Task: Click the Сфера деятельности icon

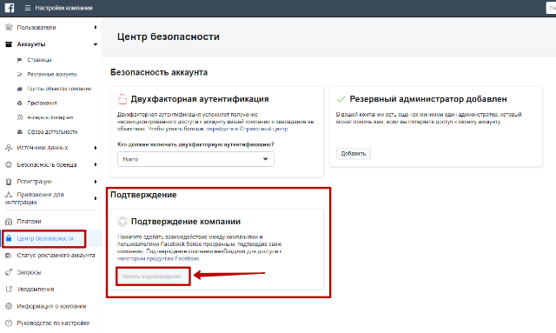Action: pyautogui.click(x=19, y=131)
